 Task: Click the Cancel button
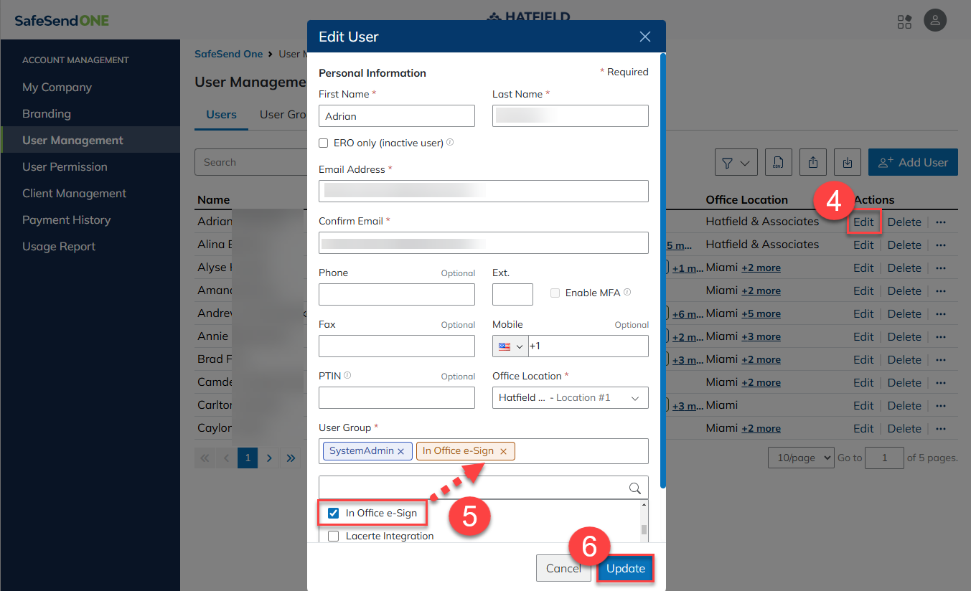(x=563, y=569)
